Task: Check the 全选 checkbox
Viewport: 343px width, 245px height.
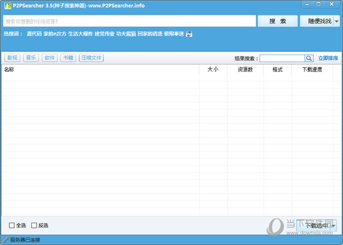Action: [12, 225]
